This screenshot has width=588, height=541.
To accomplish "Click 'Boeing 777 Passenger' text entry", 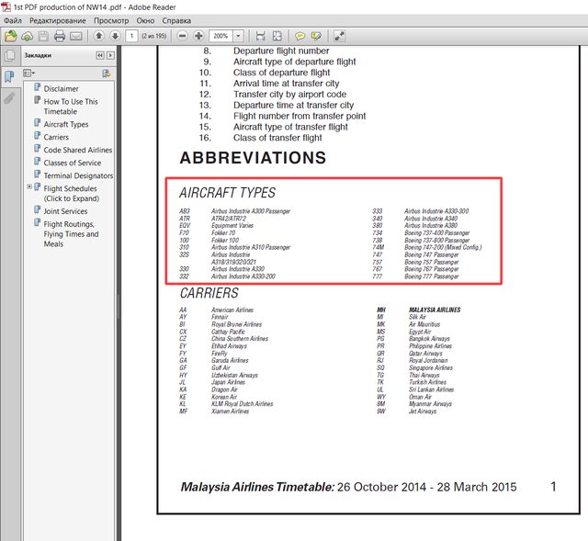I will pyautogui.click(x=431, y=276).
